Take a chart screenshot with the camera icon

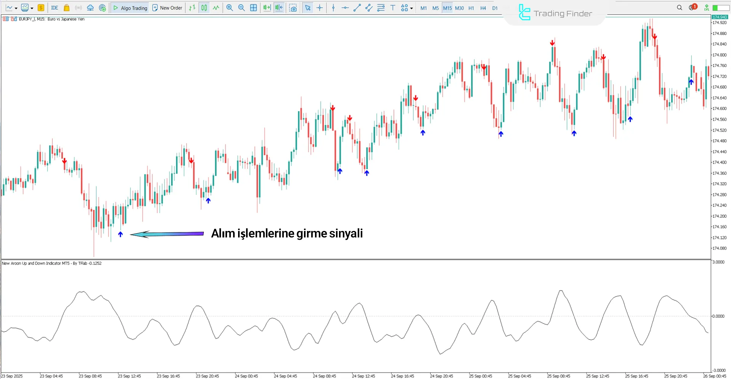tap(293, 8)
